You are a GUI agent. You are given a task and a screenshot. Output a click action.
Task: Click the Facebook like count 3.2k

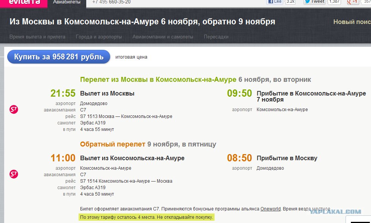click(x=290, y=2)
